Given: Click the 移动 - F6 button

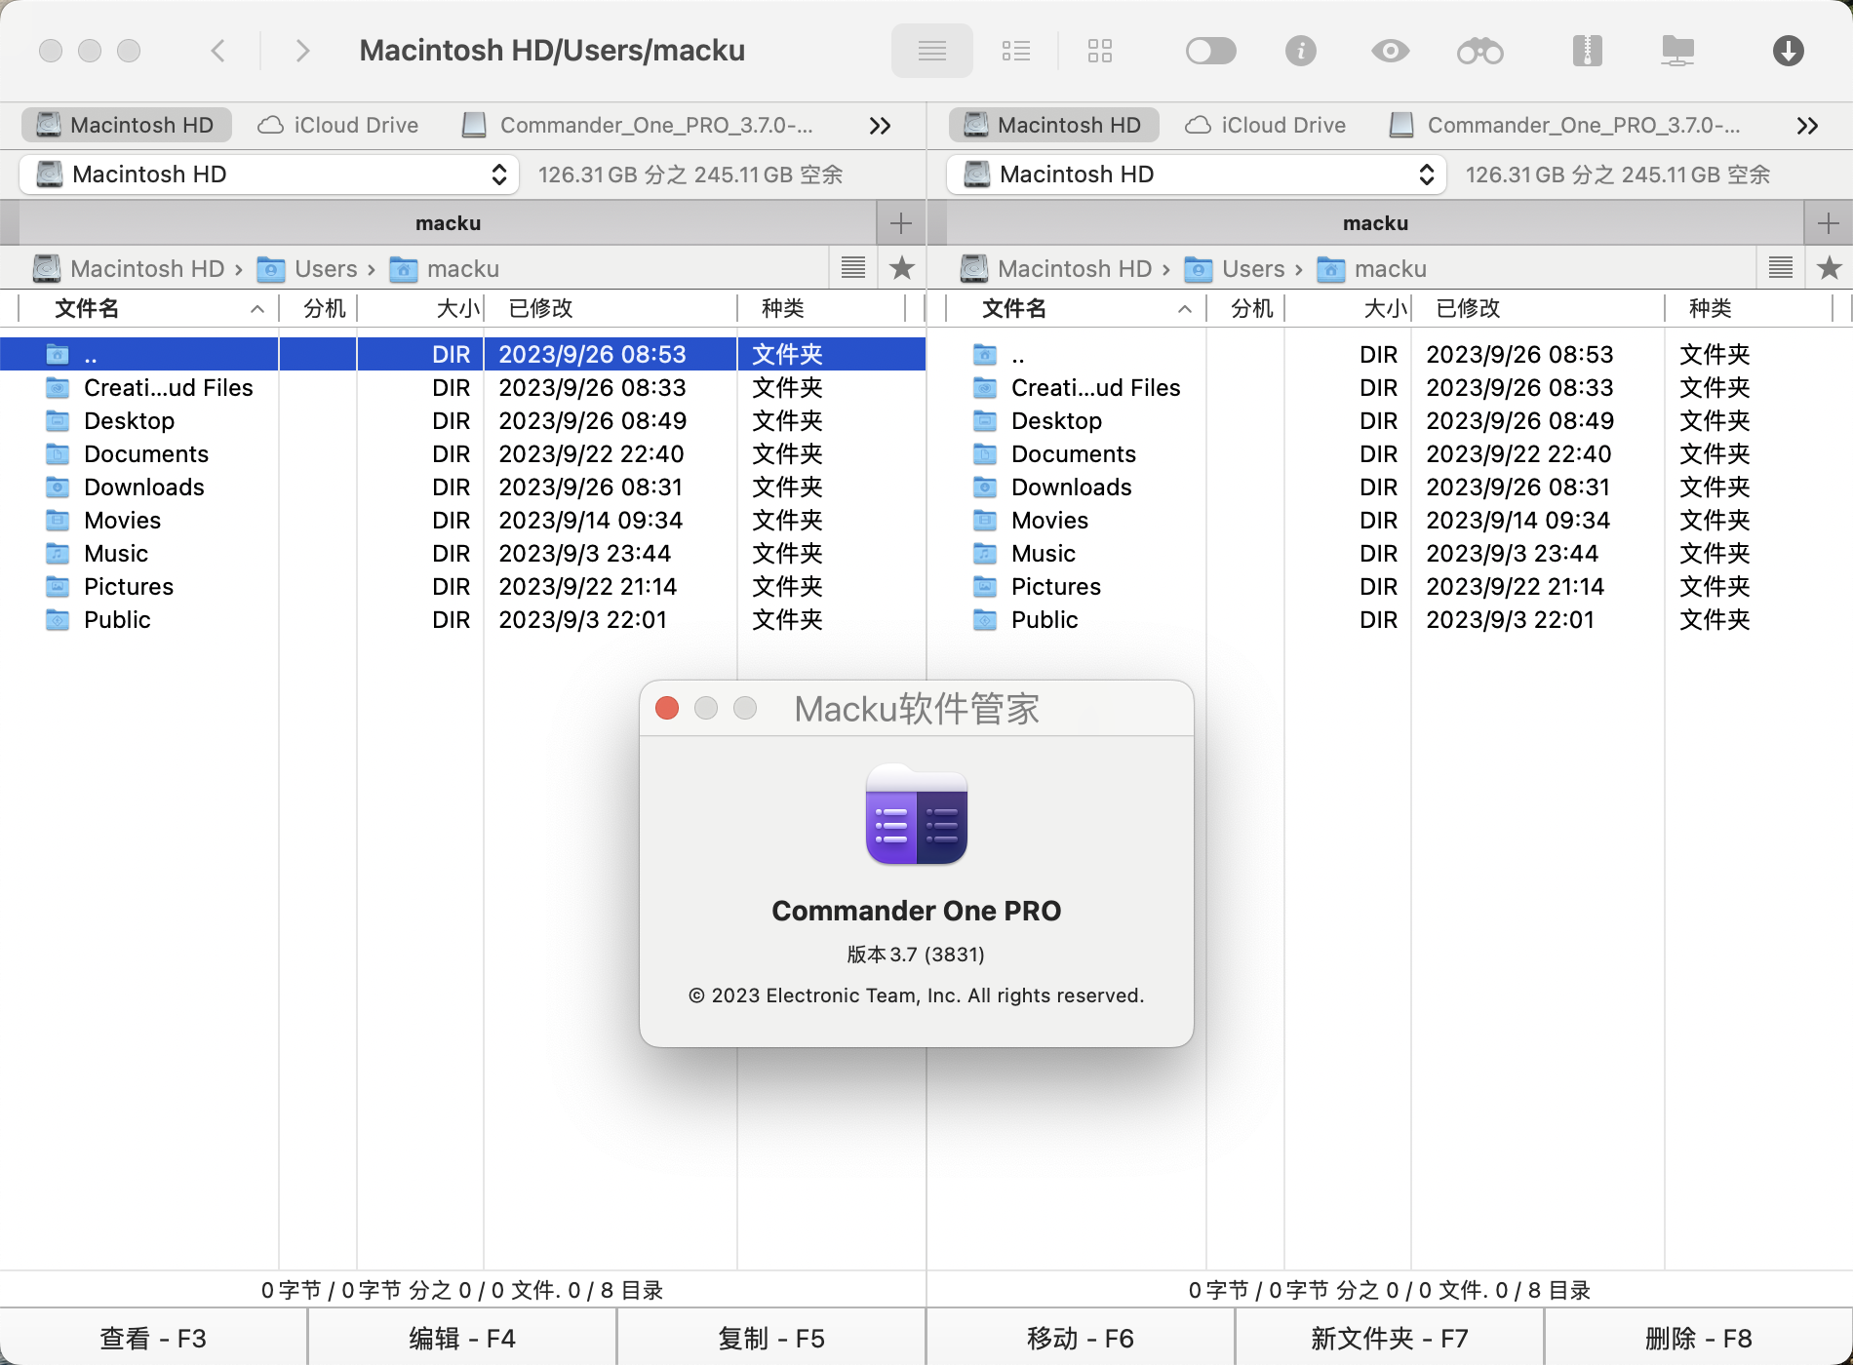Looking at the screenshot, I should pos(1081,1338).
